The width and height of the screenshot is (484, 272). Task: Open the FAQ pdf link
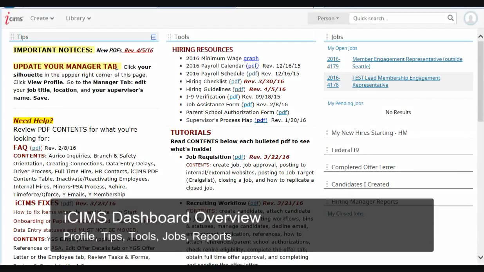pyautogui.click(x=36, y=148)
